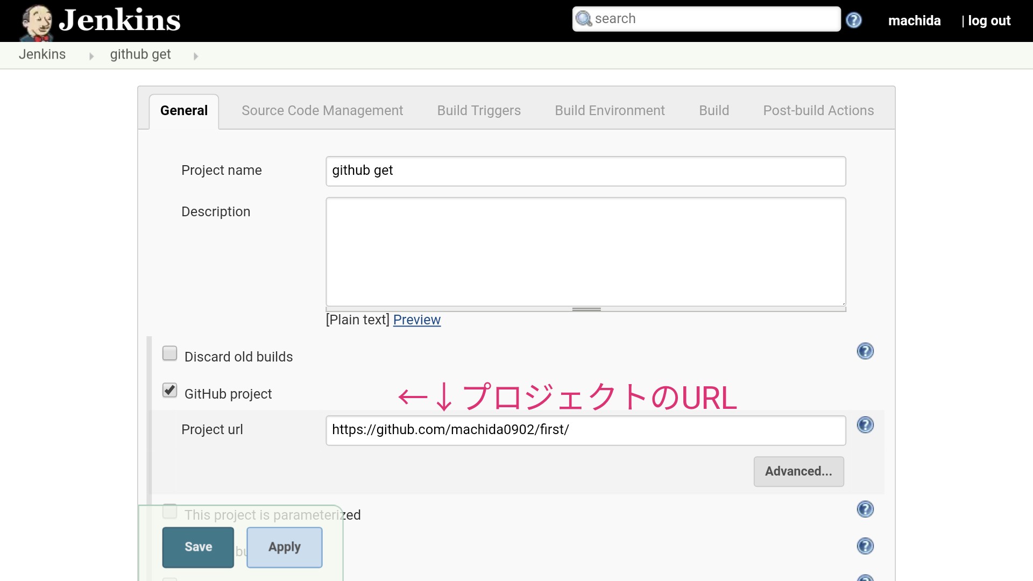
Task: Jump to the Build tab
Action: tap(714, 111)
